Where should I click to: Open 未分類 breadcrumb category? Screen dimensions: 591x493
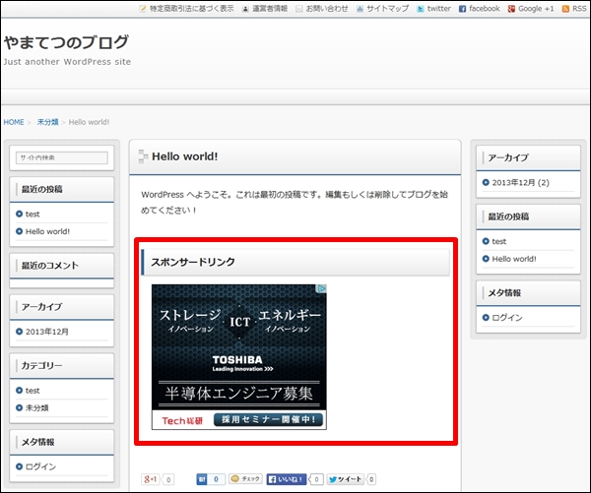click(x=47, y=122)
